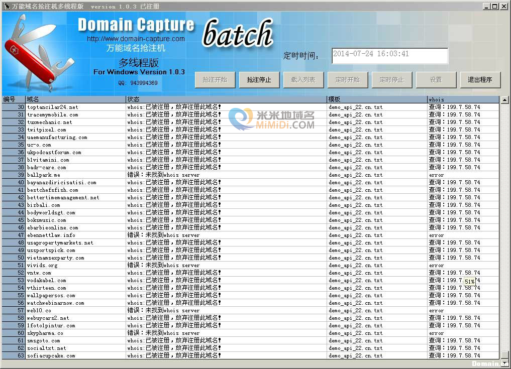Screen dimensions: 511x369
Task: Select the ebennettlaw.info domain
Action: tap(51, 235)
